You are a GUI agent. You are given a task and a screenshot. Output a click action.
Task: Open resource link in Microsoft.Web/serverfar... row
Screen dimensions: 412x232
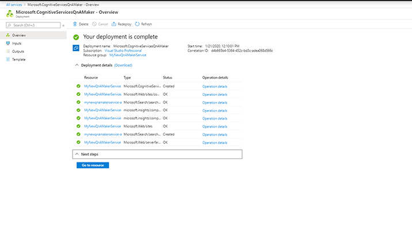[x=102, y=142]
